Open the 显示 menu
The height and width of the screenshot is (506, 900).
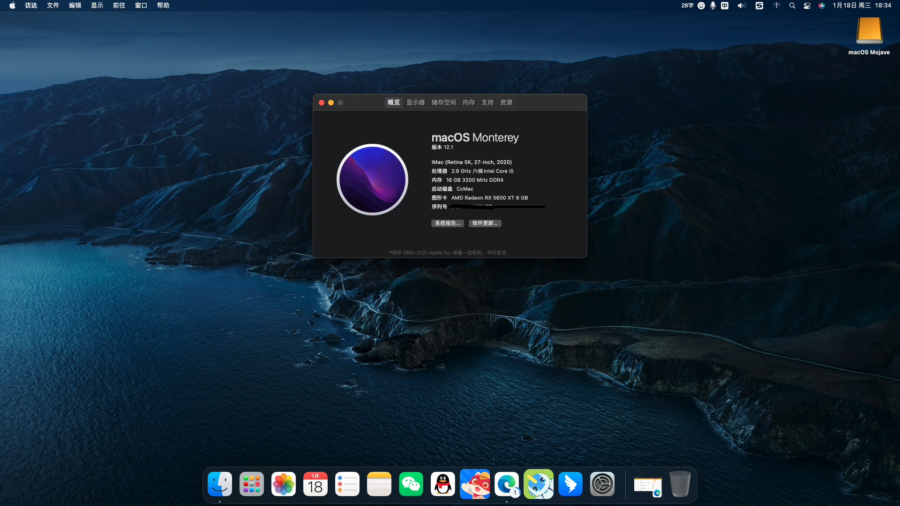tap(97, 6)
